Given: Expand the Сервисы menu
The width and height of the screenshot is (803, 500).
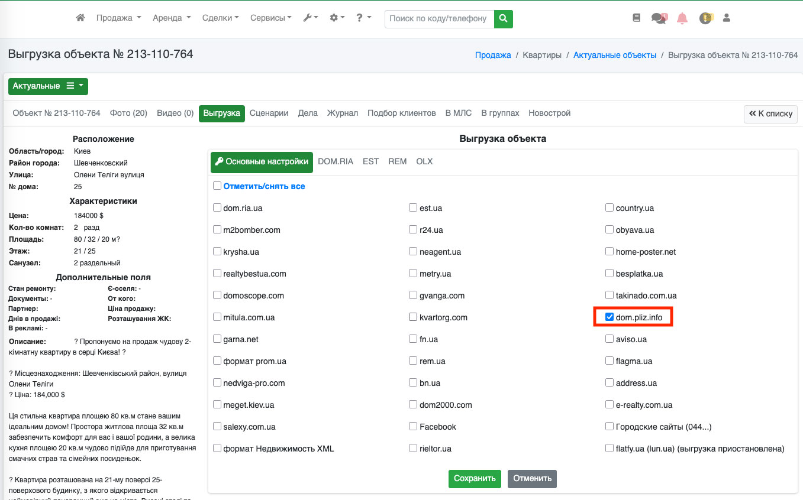Looking at the screenshot, I should [x=270, y=18].
